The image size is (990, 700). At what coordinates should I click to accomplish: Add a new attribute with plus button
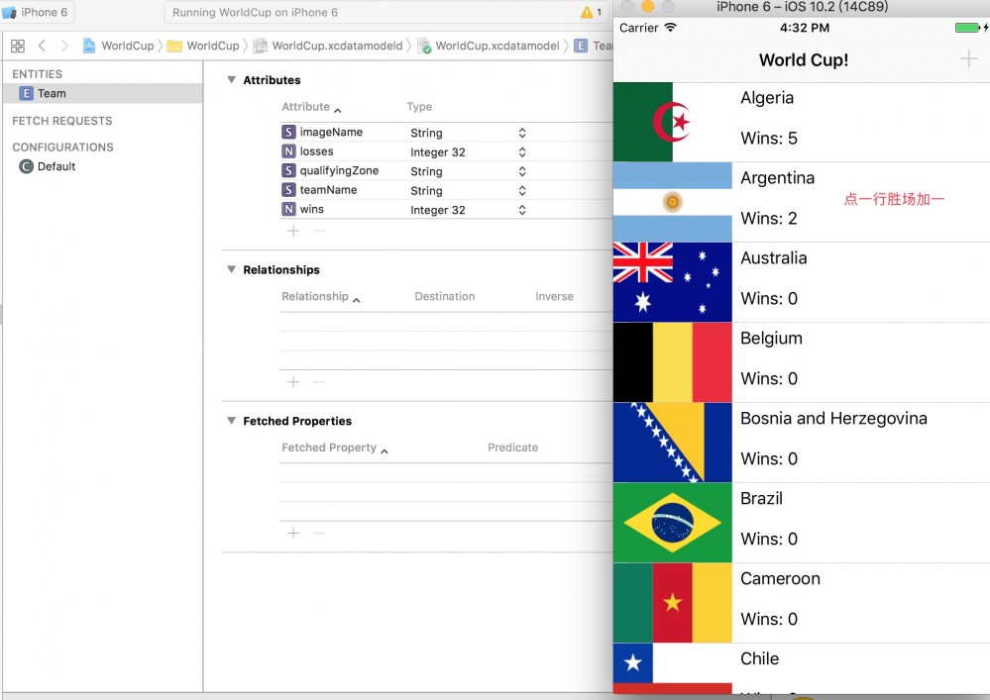point(293,231)
